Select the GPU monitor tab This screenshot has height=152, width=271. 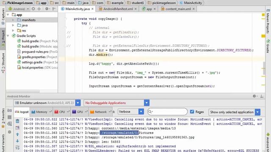(x=80, y=112)
